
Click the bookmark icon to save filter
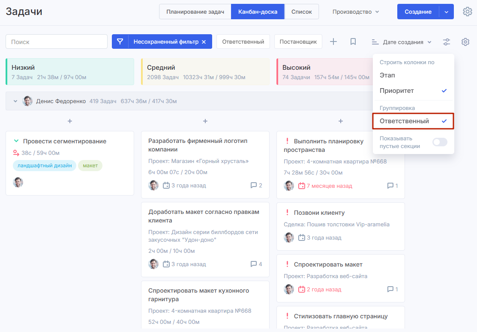click(353, 41)
